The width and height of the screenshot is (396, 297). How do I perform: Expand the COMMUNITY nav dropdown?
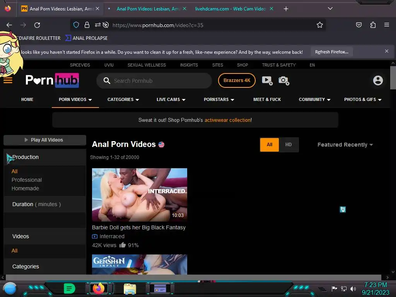(314, 99)
